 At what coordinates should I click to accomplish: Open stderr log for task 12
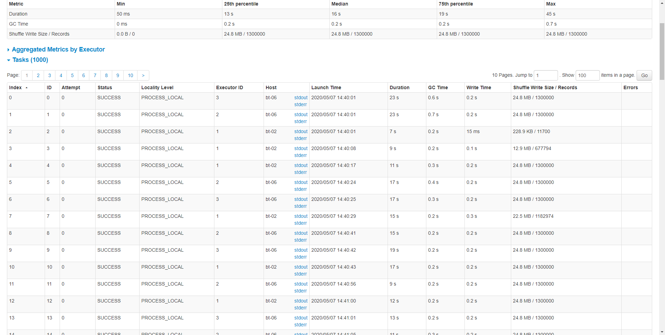pyautogui.click(x=301, y=308)
